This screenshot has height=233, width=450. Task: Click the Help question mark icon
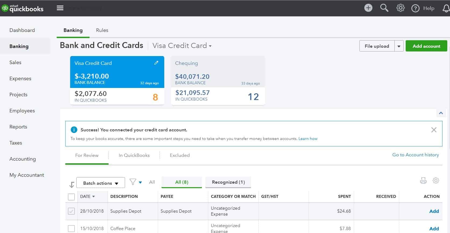415,8
